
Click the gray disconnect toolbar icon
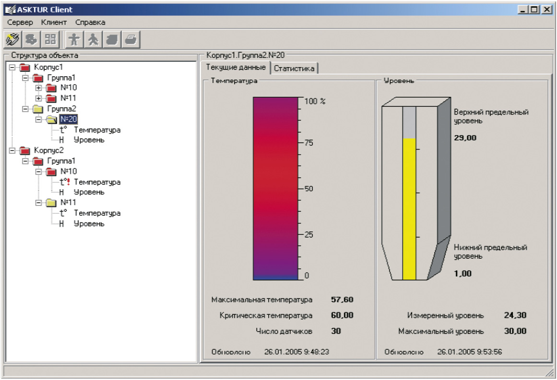coord(31,39)
